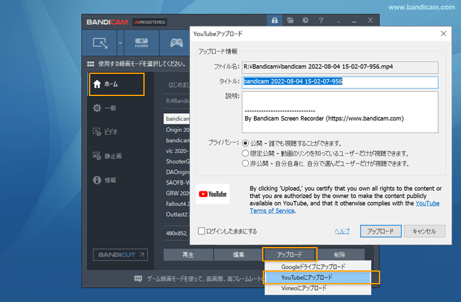Open the ヘルプ help link
Screen dimensions: 461x302
tap(342, 231)
